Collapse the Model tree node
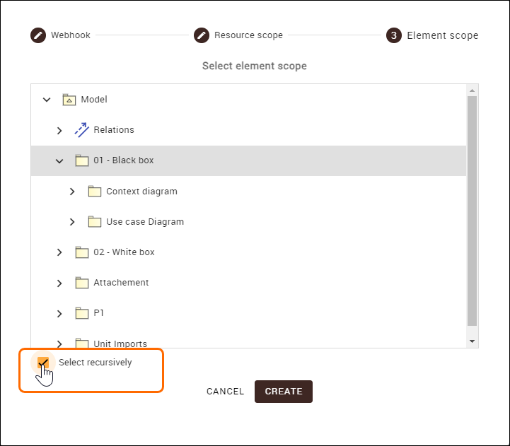Image resolution: width=510 pixels, height=446 pixels. [47, 100]
